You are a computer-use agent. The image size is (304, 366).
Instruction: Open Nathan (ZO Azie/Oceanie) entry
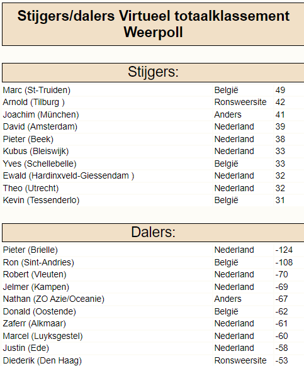[53, 299]
